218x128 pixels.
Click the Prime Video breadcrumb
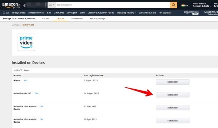click(x=28, y=25)
